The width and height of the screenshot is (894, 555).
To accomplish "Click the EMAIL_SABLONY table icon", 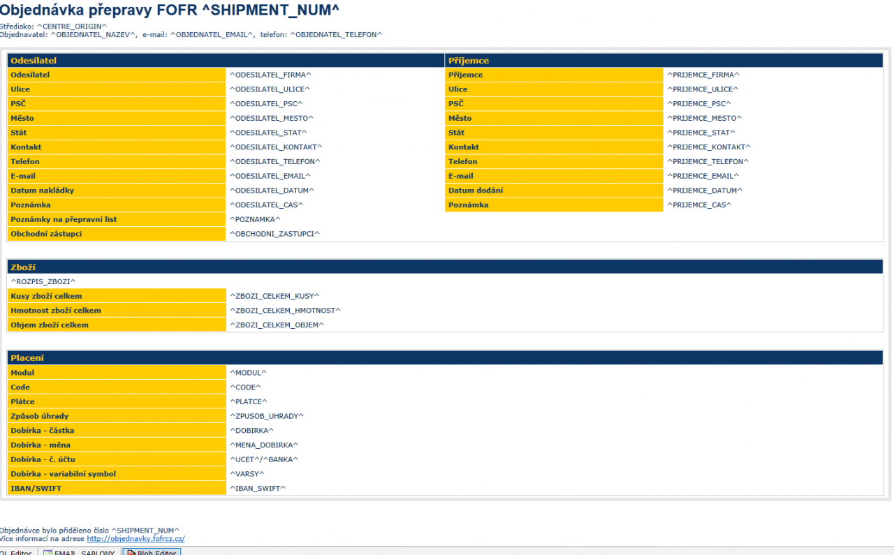I will click(47, 552).
